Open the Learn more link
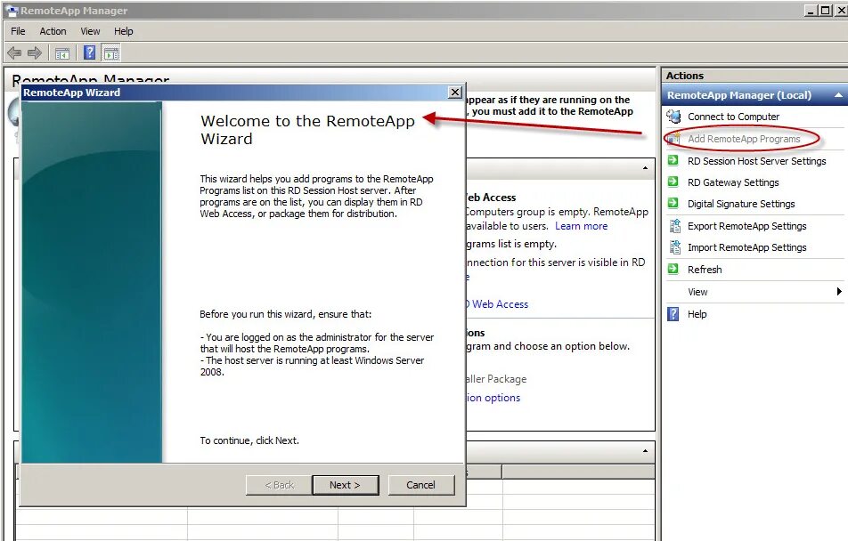The width and height of the screenshot is (848, 541). coord(582,226)
